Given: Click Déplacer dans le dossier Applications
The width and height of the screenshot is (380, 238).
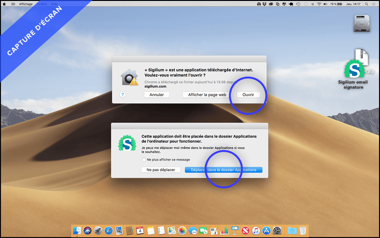Looking at the screenshot, I should click(x=224, y=170).
